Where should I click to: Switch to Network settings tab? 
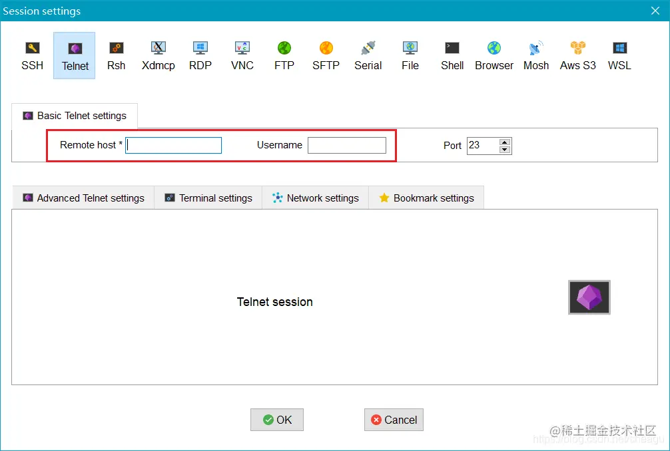(x=315, y=198)
